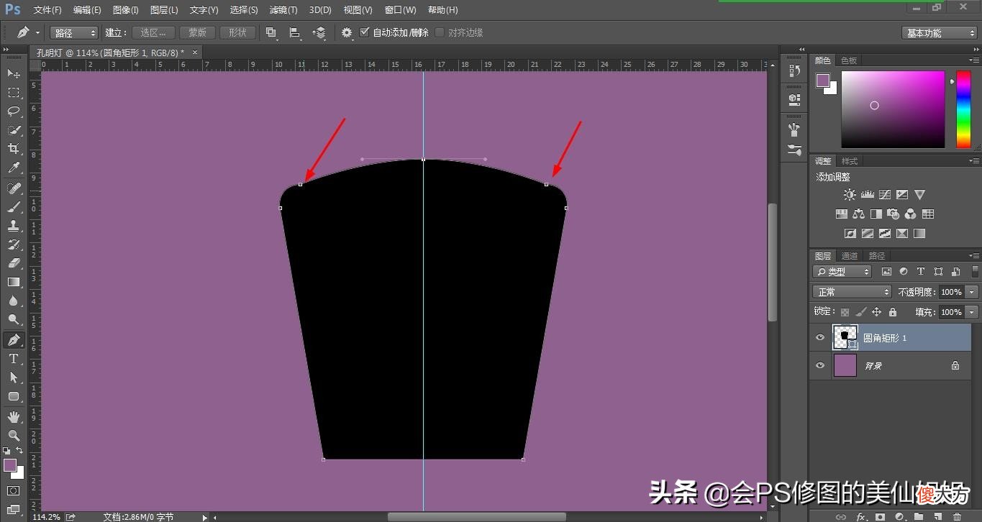This screenshot has height=522, width=982.
Task: Switch to 路径 panel tab
Action: (877, 256)
